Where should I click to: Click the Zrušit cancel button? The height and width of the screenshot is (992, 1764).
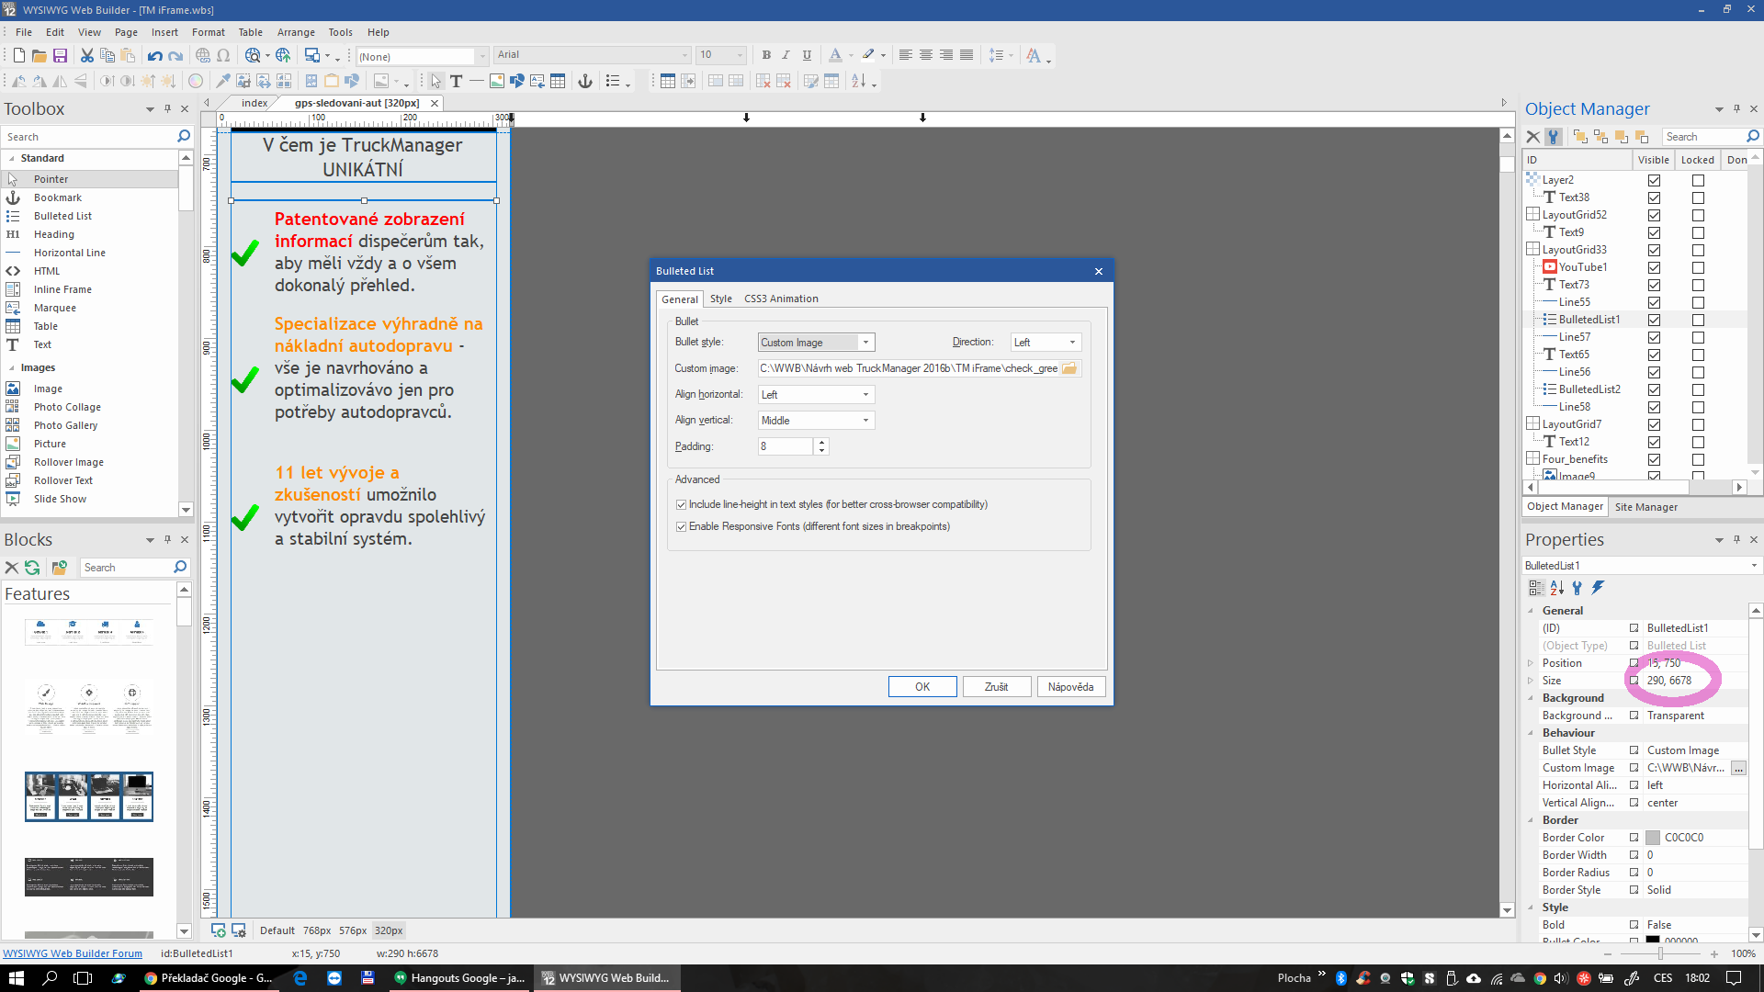(997, 687)
